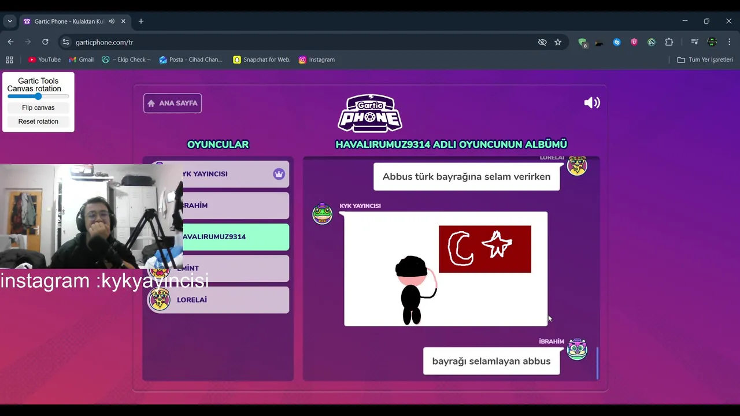Expand the tab search dropdown arrow
740x416 pixels.
coord(10,21)
